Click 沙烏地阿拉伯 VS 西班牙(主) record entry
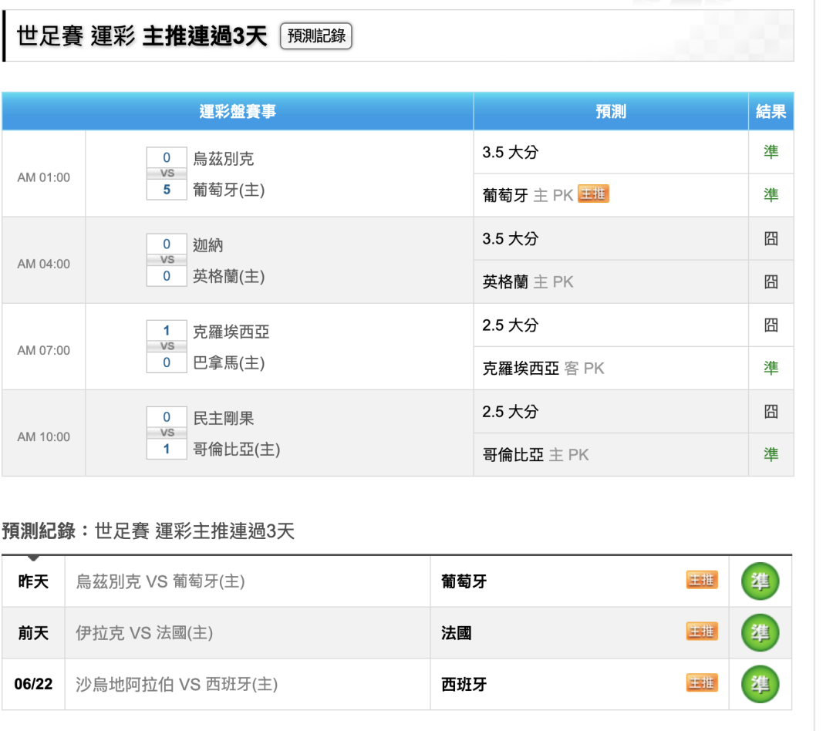 (x=177, y=684)
